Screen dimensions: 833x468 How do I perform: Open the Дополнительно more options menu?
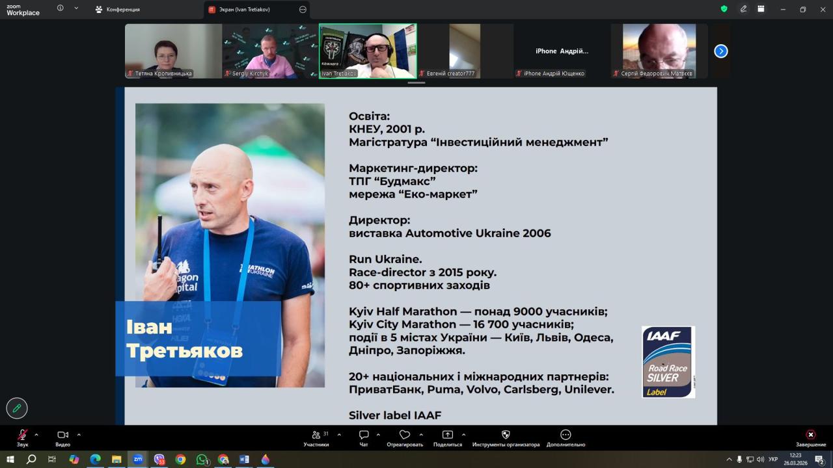(x=566, y=435)
